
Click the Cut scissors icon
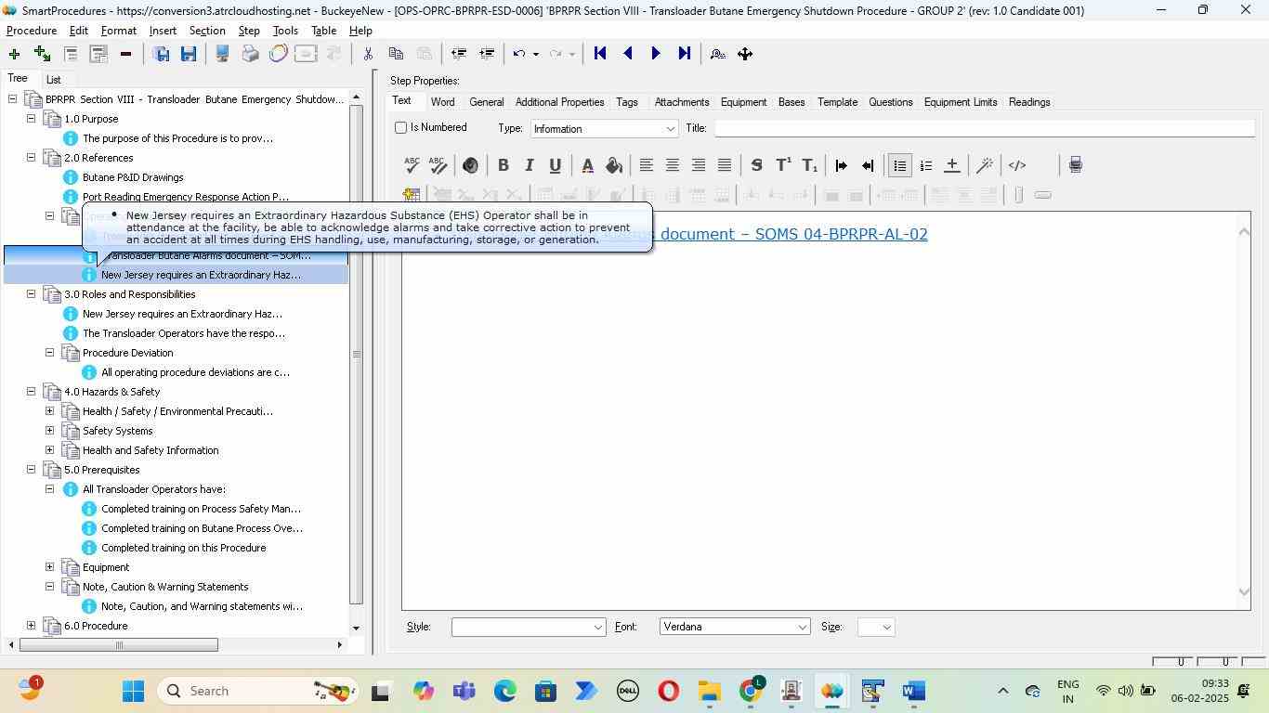click(368, 54)
